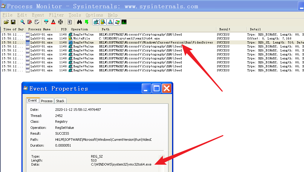Click the Open file toolbar icon
The width and height of the screenshot is (304, 172).
(6, 22)
